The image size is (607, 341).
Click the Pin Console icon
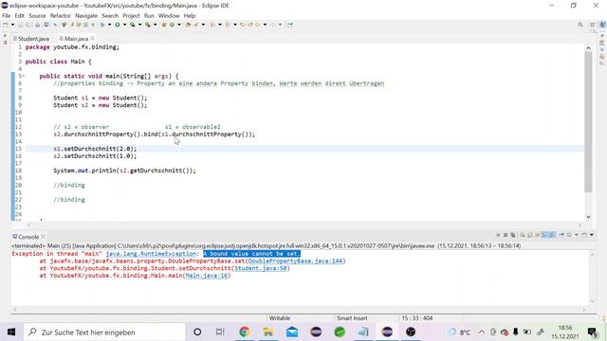pyautogui.click(x=561, y=235)
